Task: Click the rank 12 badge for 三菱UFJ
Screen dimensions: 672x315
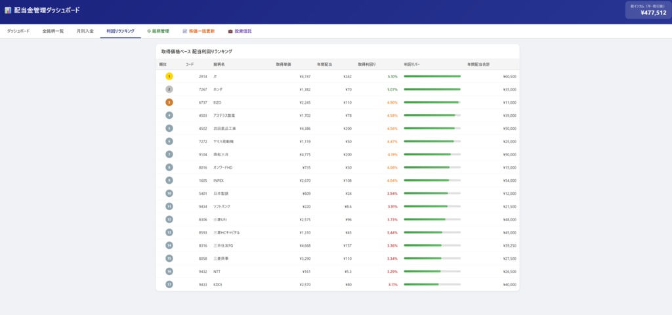Action: (169, 219)
